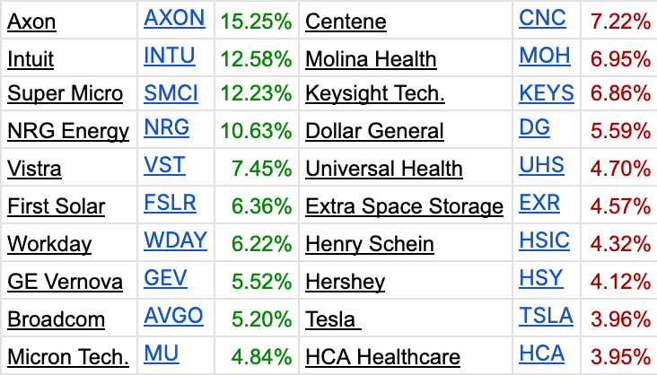Select the NRG Energy company link

point(68,132)
